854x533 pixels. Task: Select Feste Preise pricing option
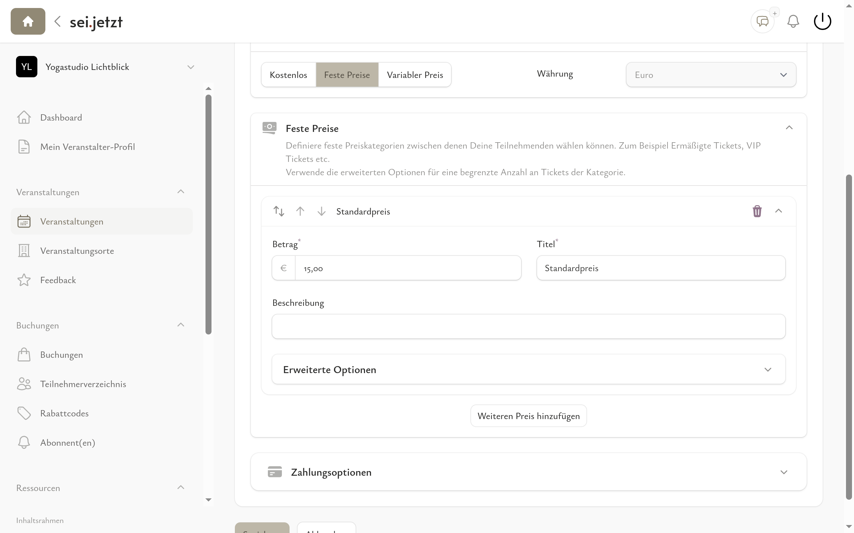click(x=347, y=75)
